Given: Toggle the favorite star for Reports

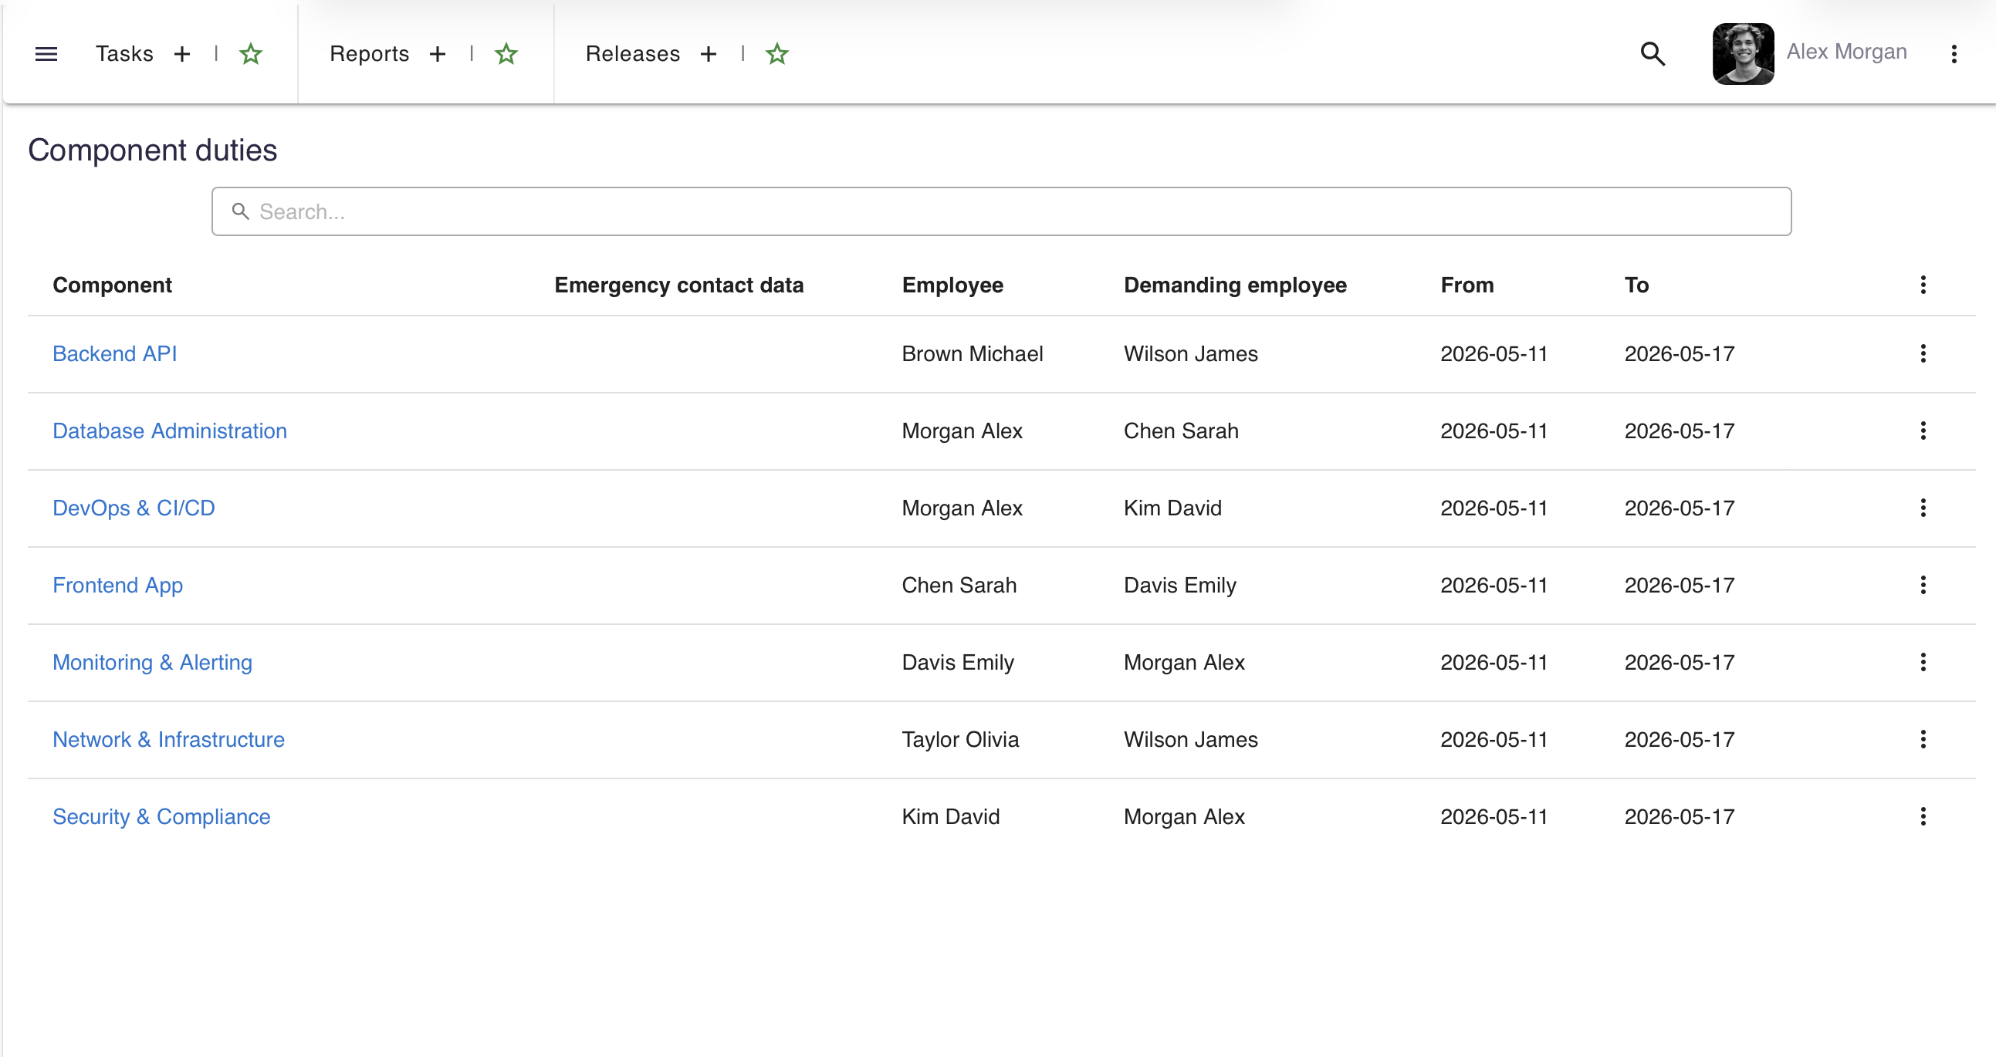Looking at the screenshot, I should click(x=506, y=53).
